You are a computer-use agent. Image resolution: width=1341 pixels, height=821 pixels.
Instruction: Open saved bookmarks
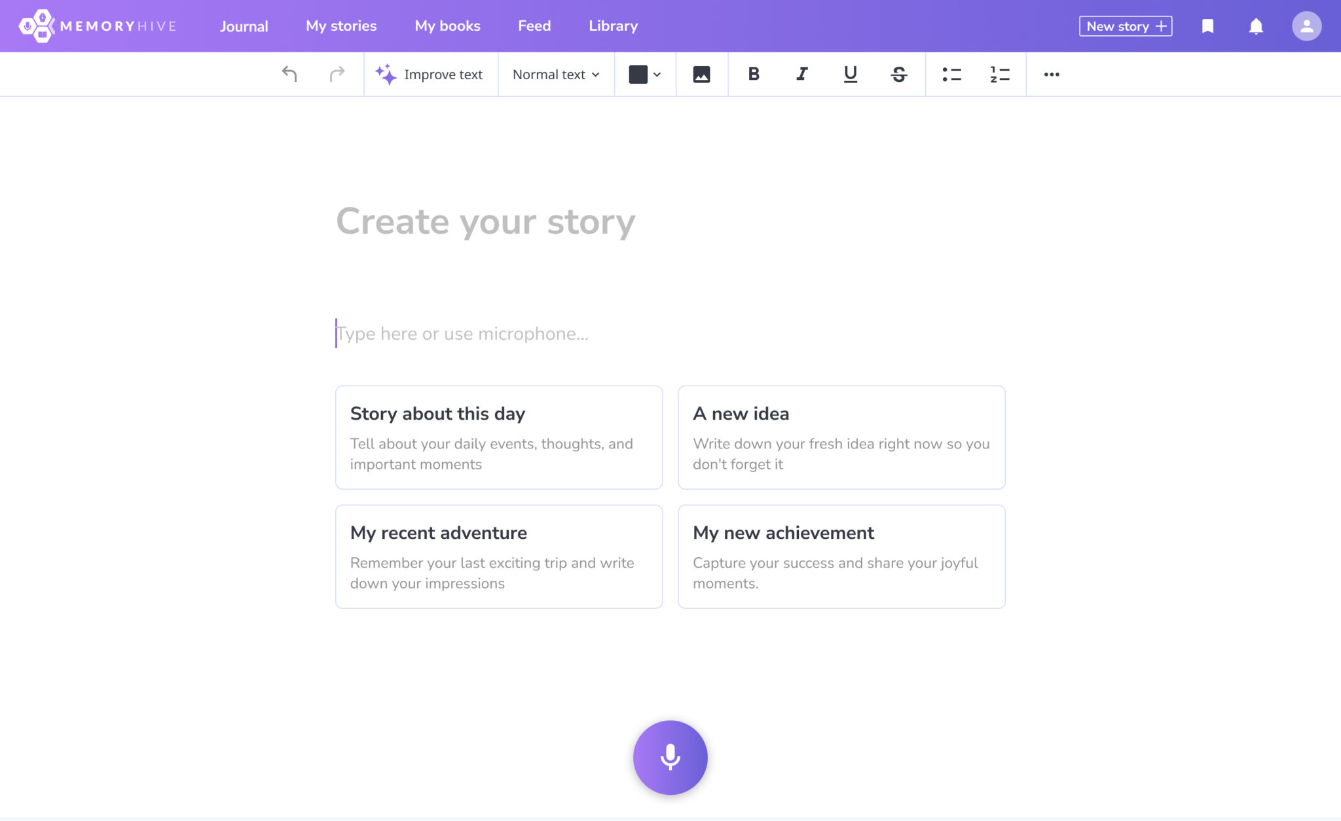click(1208, 26)
